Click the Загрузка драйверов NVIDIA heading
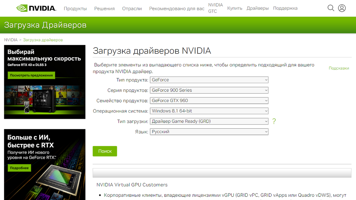 [152, 51]
